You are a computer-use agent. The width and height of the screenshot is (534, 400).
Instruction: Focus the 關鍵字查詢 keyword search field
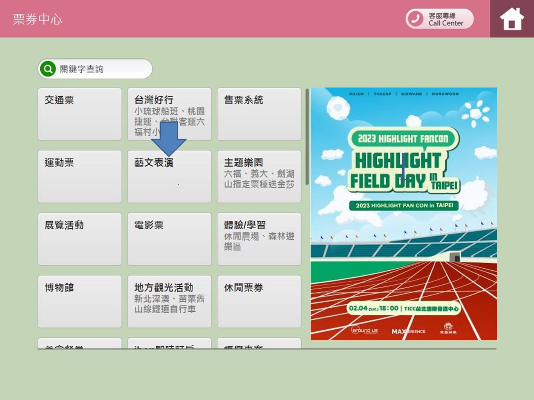95,69
